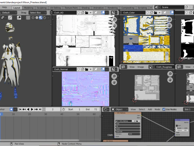Pin the Cloth_Normal image
The height and width of the screenshot is (146, 194).
pyautogui.click(x=96, y=69)
